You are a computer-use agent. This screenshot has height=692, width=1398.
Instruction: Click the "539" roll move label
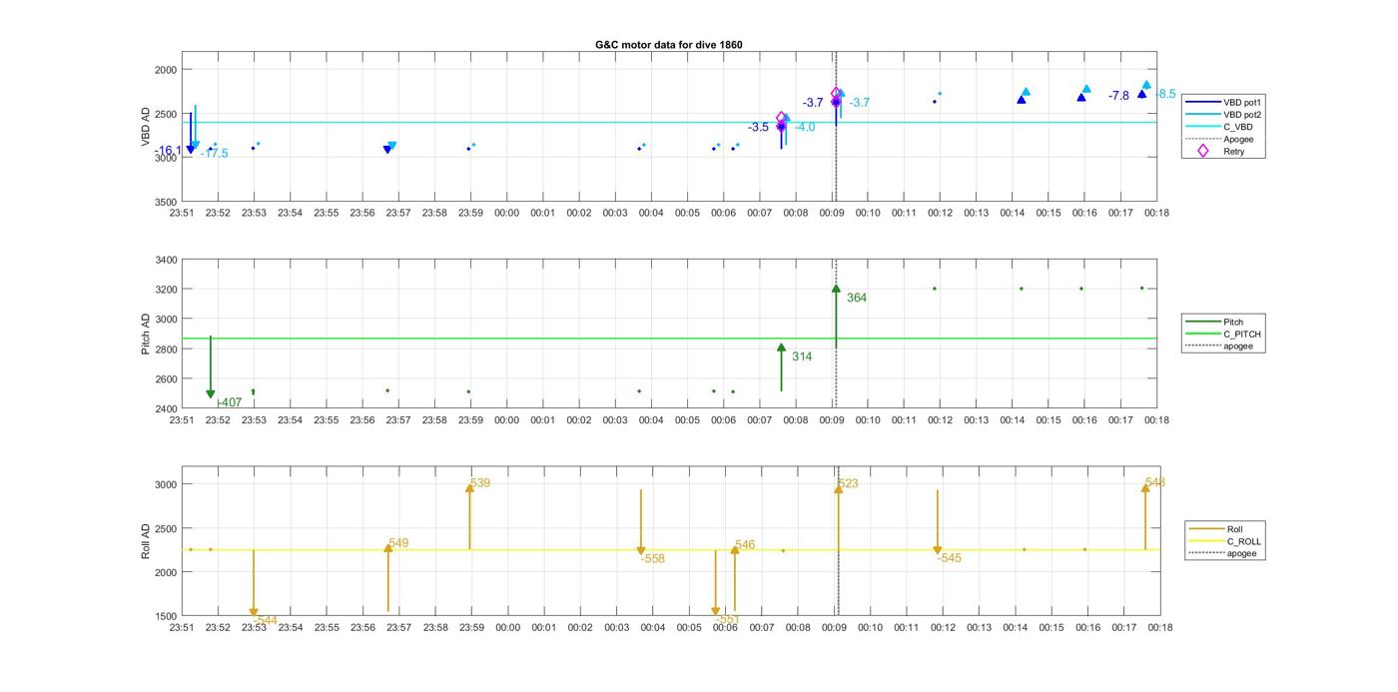coord(480,483)
